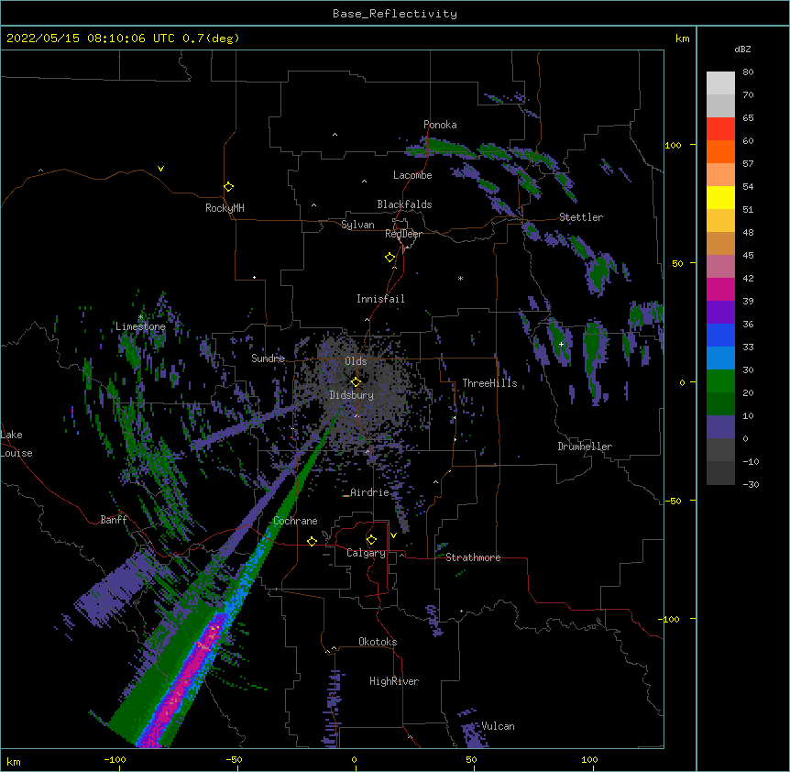Click the Sylvan label
This screenshot has width=790, height=772.
pos(357,225)
